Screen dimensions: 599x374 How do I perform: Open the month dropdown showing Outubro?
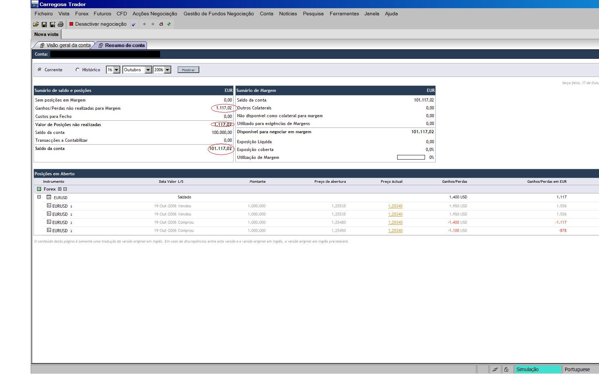[148, 70]
